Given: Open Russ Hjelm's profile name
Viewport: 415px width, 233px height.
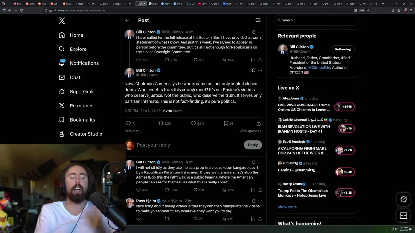Looking at the screenshot, I should (146, 201).
